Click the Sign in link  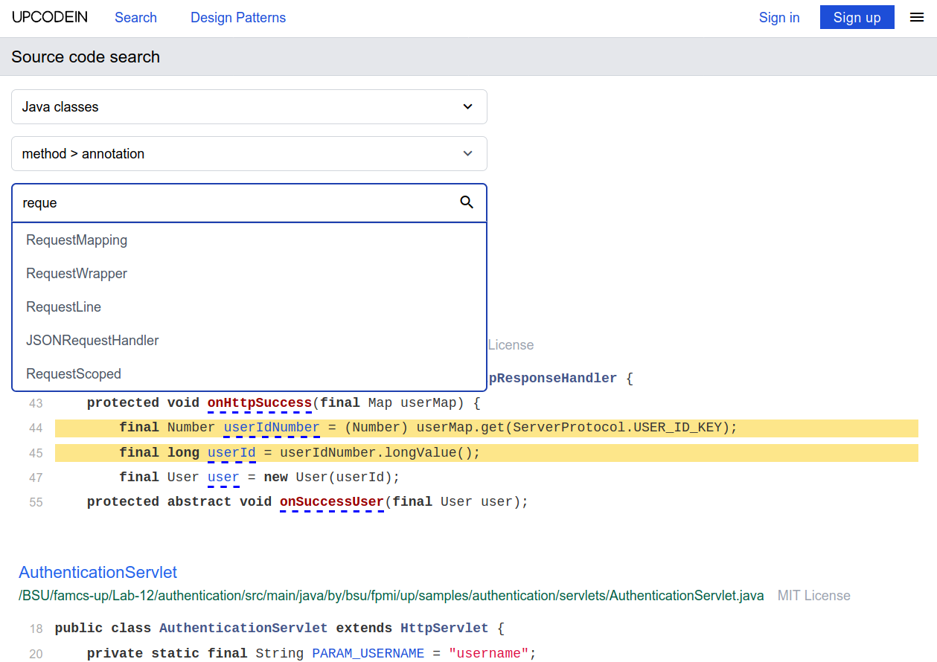(x=779, y=18)
